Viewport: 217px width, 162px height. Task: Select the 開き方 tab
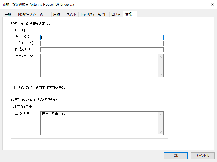tap(116, 15)
